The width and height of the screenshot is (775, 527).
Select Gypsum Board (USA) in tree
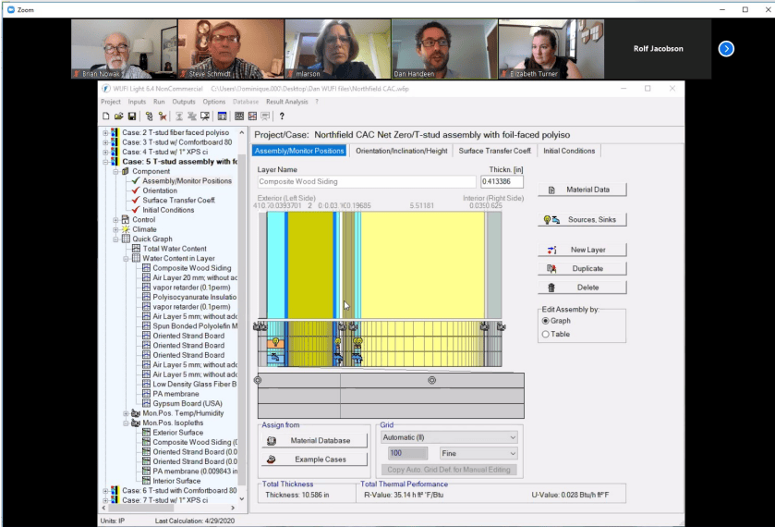pyautogui.click(x=188, y=403)
